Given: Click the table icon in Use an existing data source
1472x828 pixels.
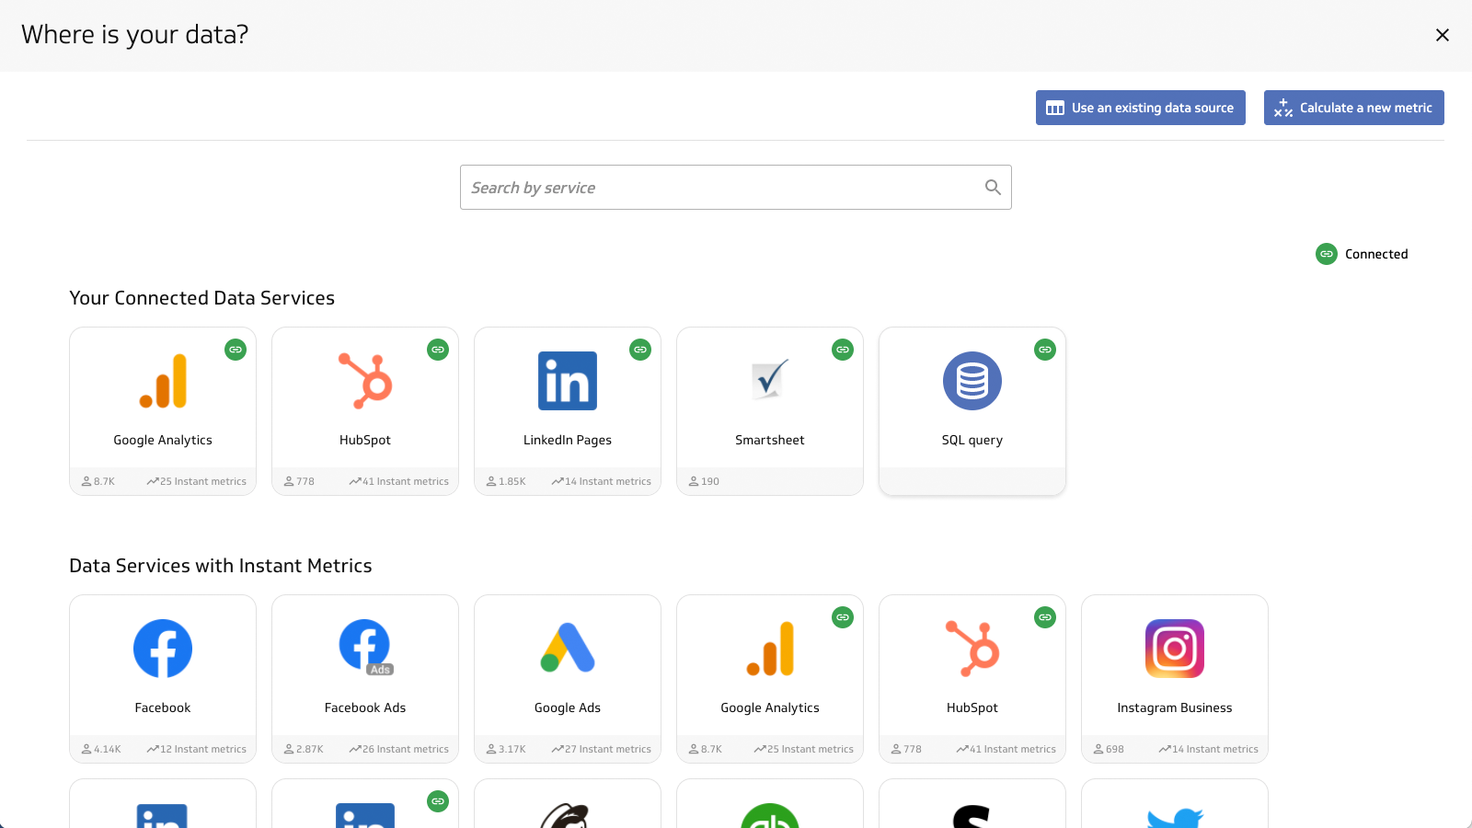Looking at the screenshot, I should (x=1055, y=108).
